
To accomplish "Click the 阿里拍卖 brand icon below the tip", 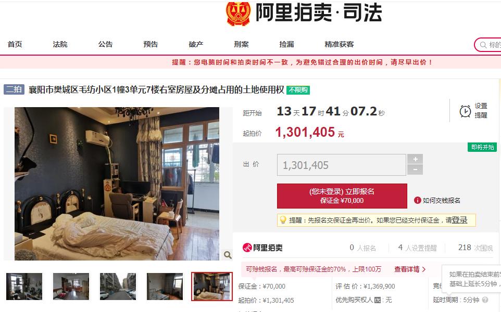I will 247,248.
